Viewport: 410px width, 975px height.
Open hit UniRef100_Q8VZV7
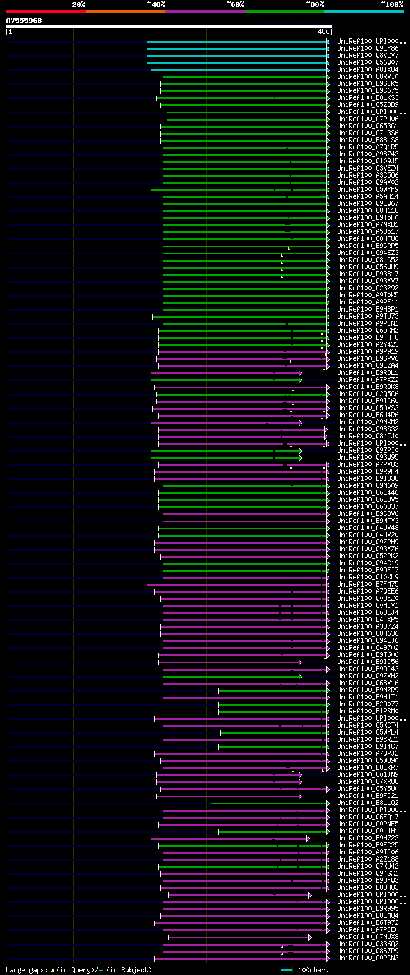coord(368,55)
